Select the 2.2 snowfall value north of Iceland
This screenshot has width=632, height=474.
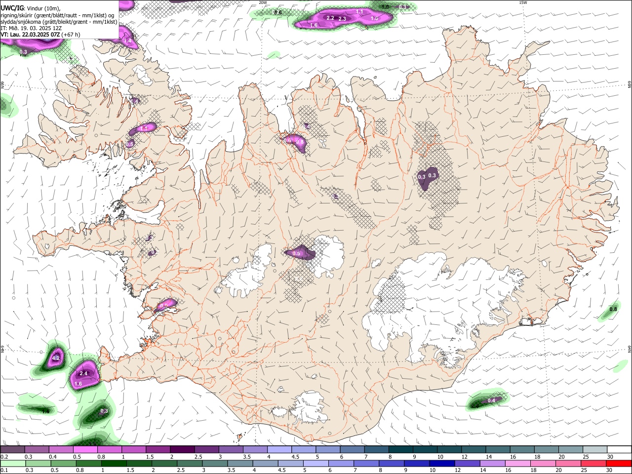click(331, 18)
